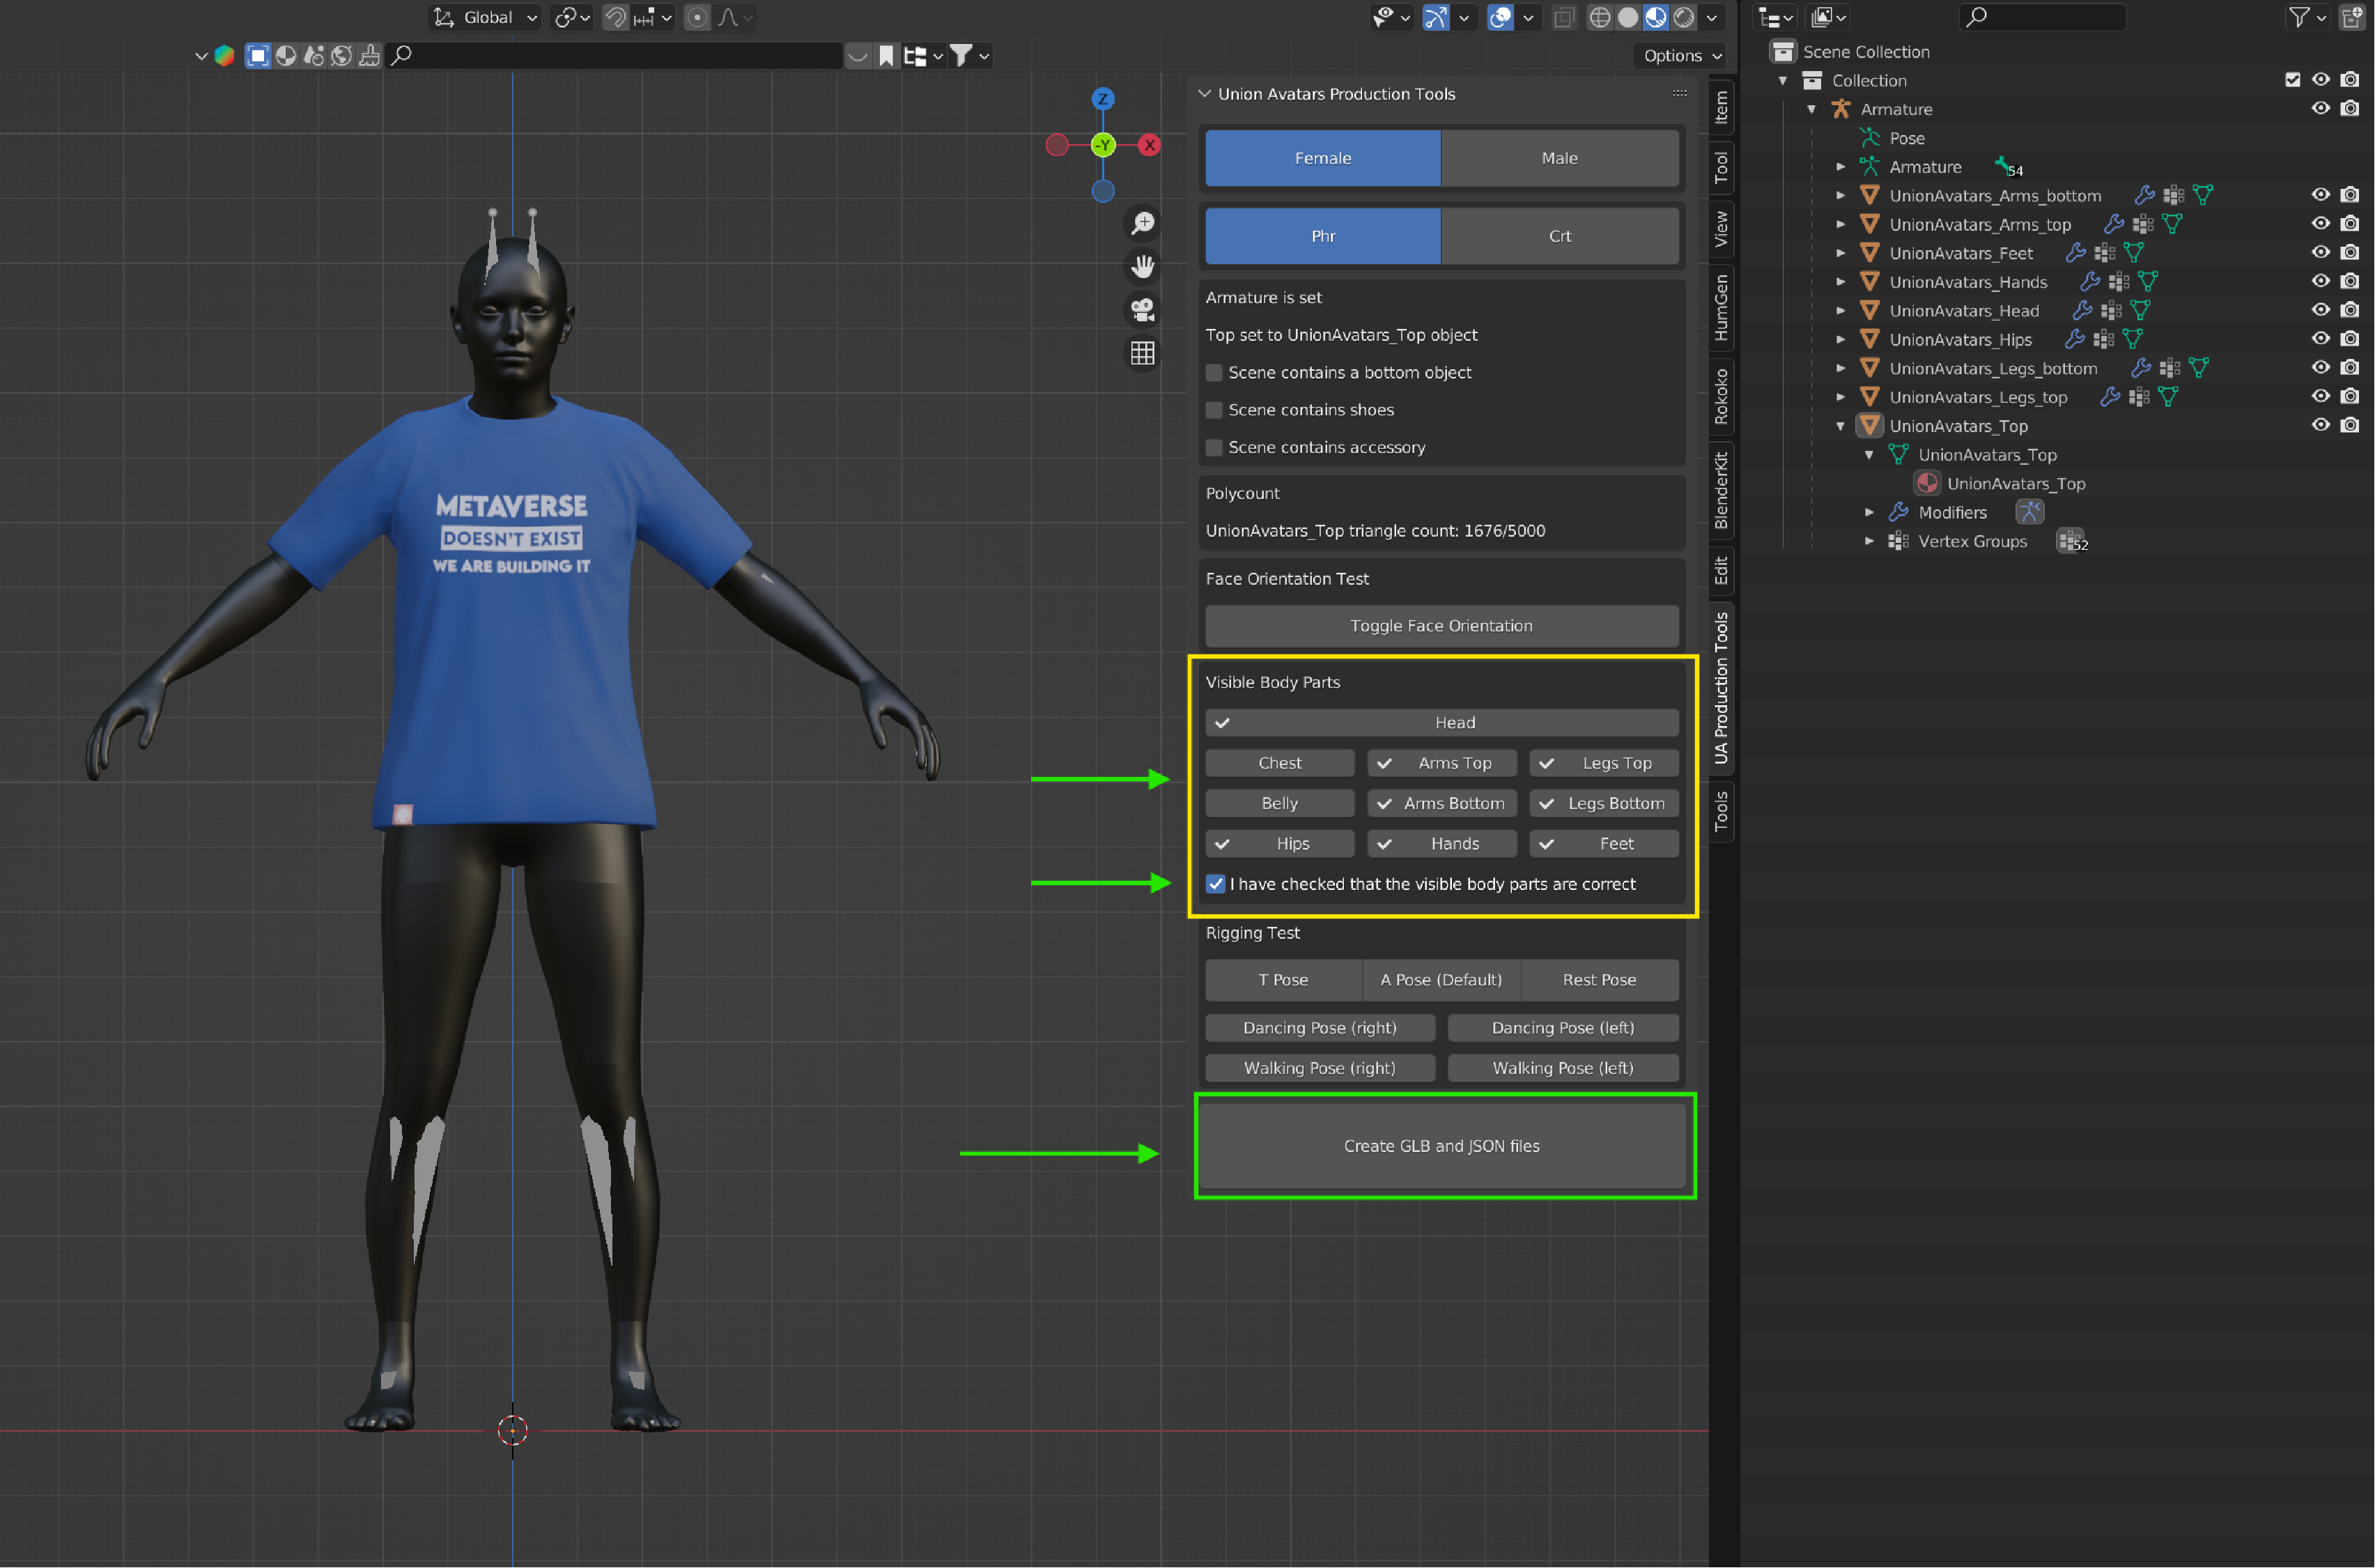Collapse Union Avatars Production Tools panel
Image resolution: width=2375 pixels, height=1568 pixels.
[x=1205, y=94]
